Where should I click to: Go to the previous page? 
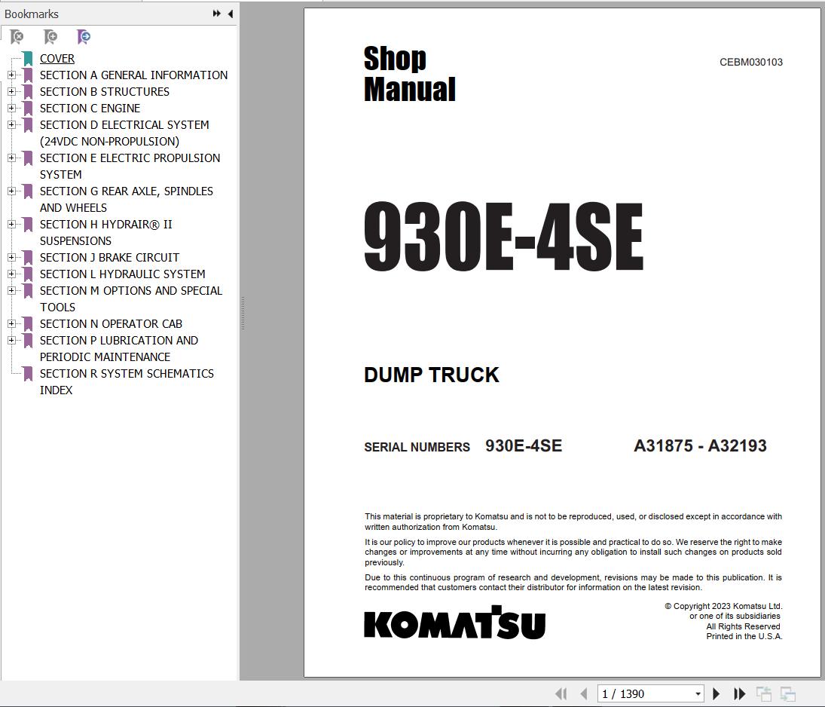coord(583,694)
